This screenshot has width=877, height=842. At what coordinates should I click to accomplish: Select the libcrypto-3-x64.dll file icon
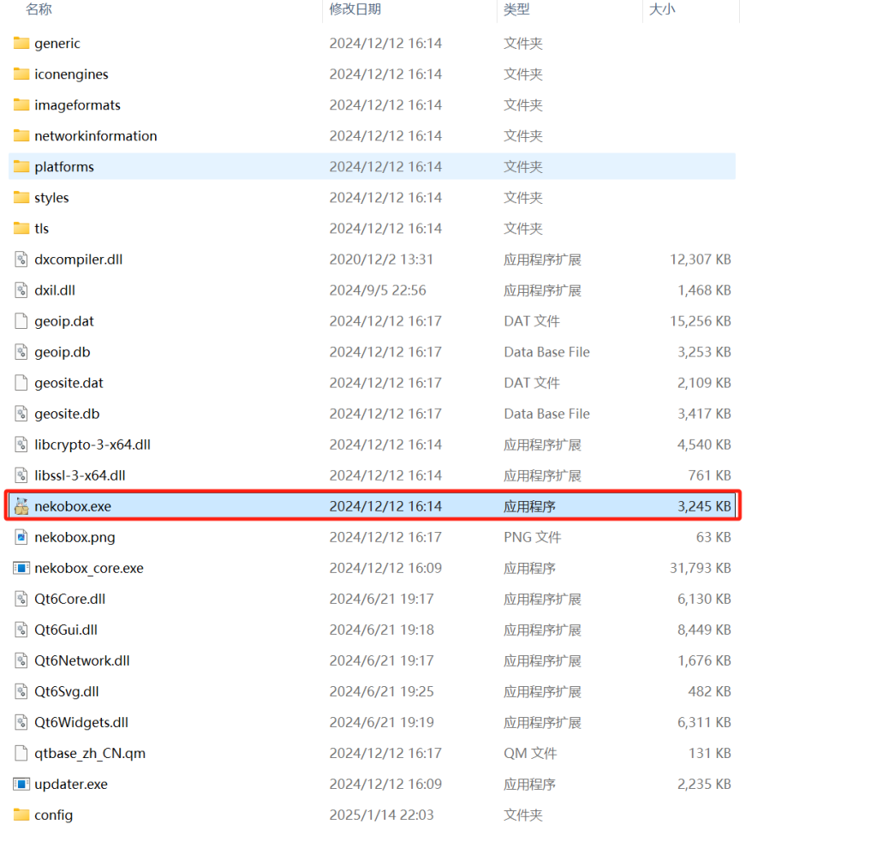click(x=21, y=444)
